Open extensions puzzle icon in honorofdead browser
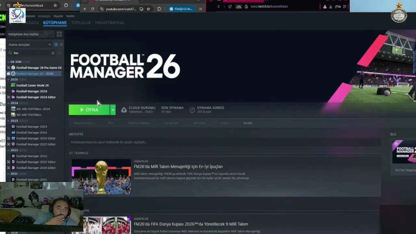Viewport: 416px width, 234px height. 66,5
